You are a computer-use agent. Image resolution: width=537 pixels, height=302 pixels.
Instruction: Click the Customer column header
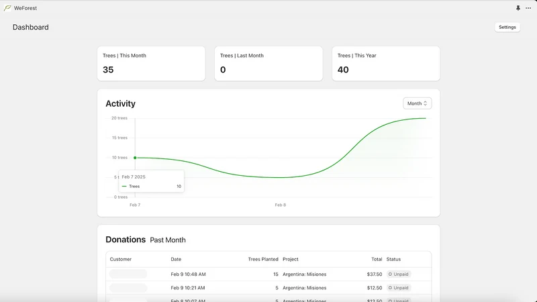click(x=121, y=259)
